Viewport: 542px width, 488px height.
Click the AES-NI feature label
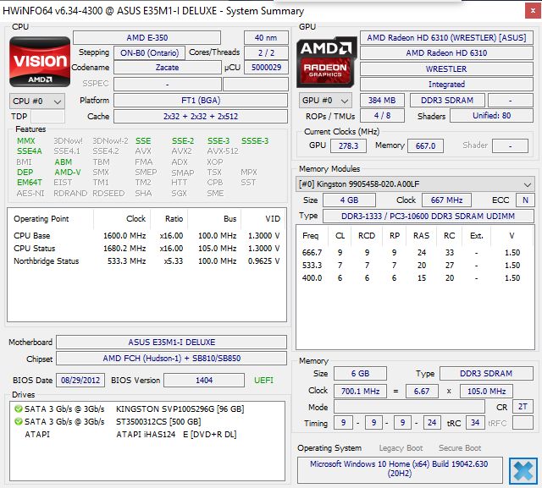click(30, 194)
